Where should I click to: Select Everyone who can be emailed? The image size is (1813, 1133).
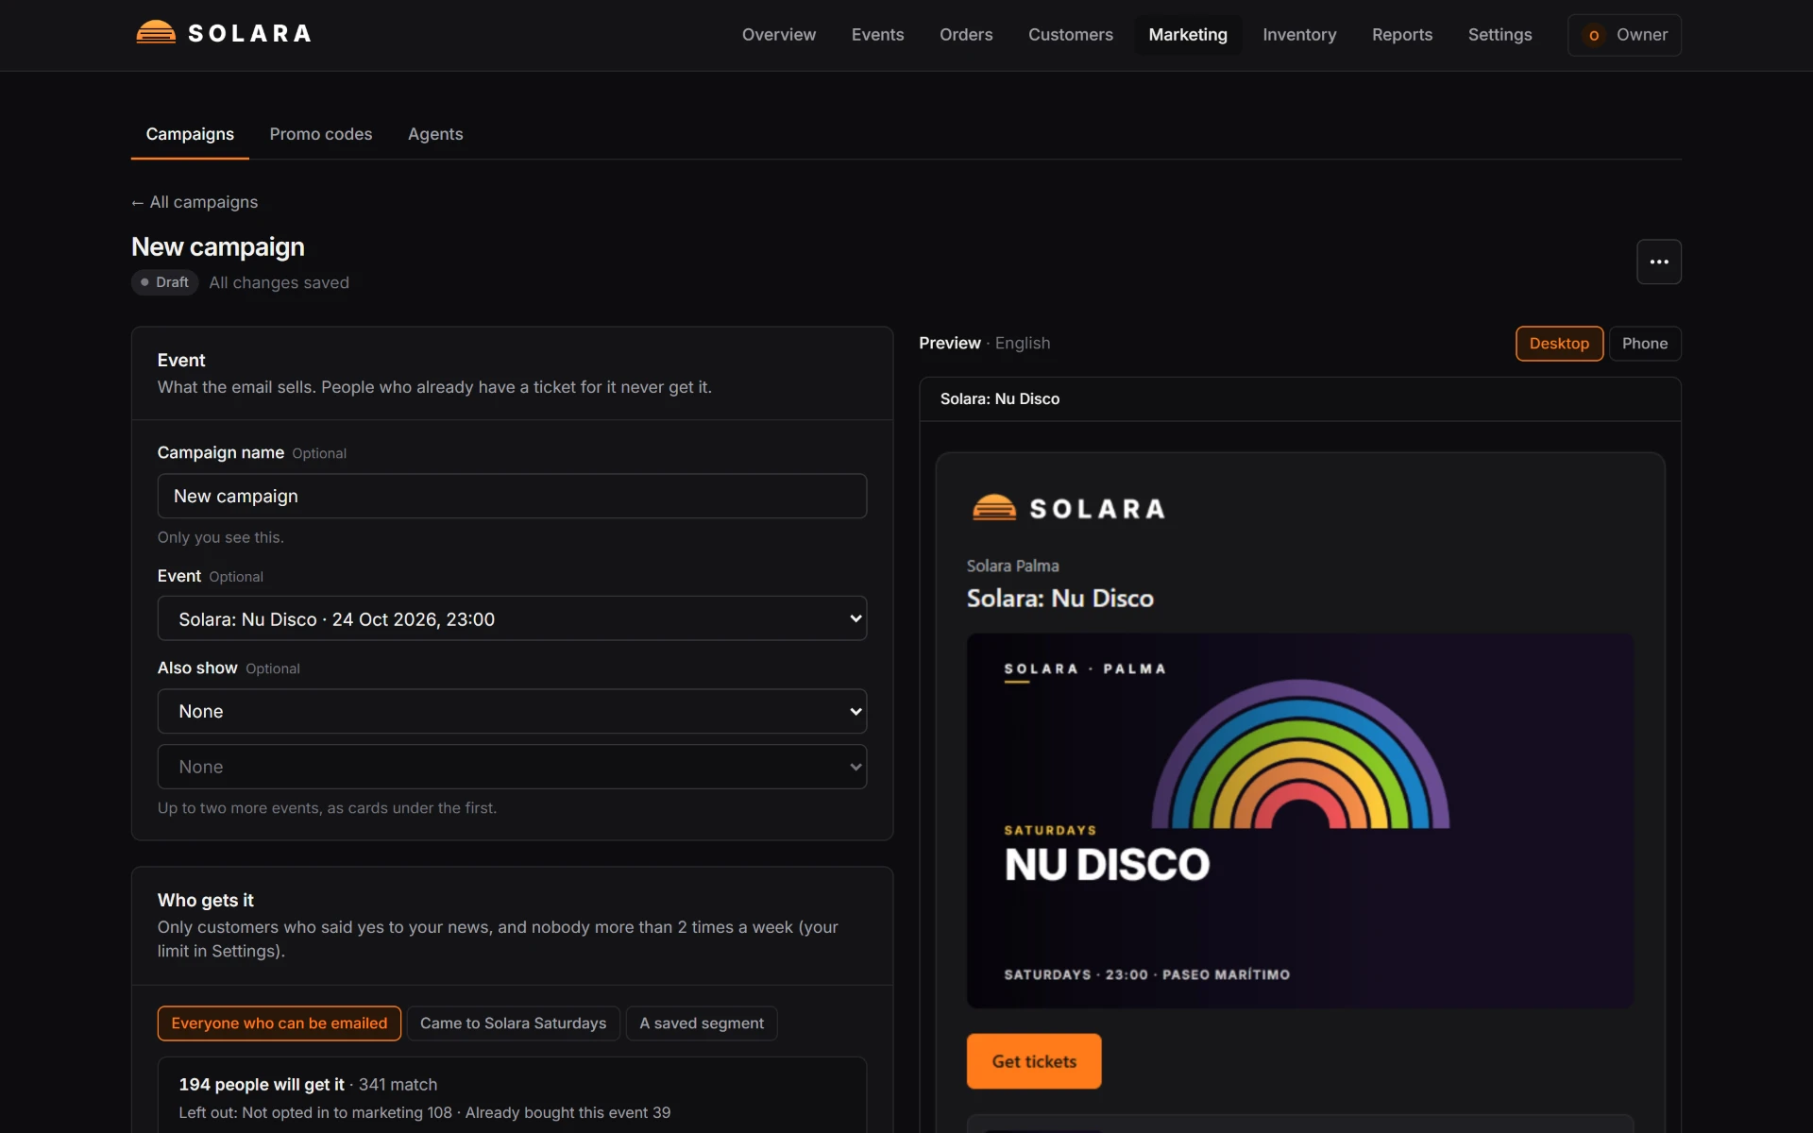(x=280, y=1023)
